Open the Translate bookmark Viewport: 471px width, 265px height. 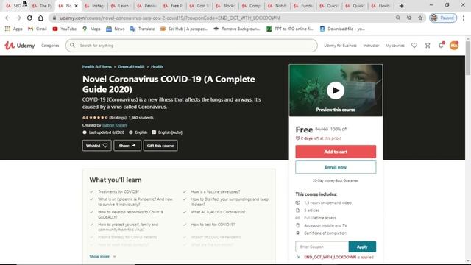click(x=142, y=29)
